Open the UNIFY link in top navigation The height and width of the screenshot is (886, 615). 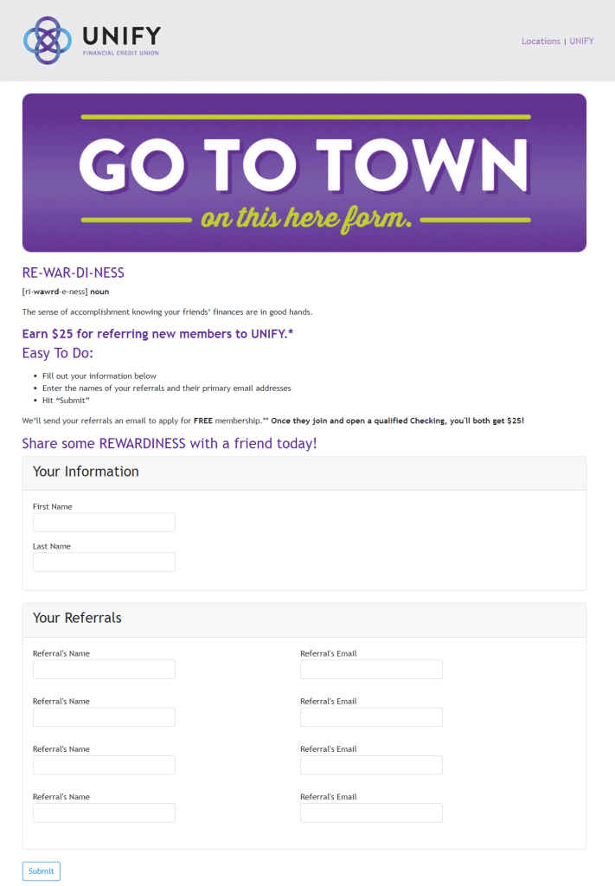tap(581, 41)
